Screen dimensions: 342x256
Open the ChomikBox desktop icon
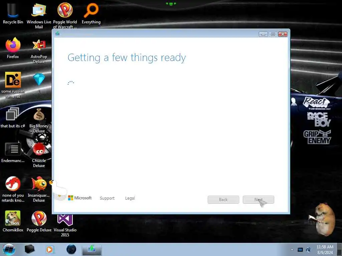tap(13, 221)
